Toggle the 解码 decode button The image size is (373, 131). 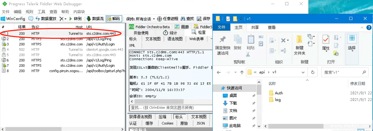(114, 19)
